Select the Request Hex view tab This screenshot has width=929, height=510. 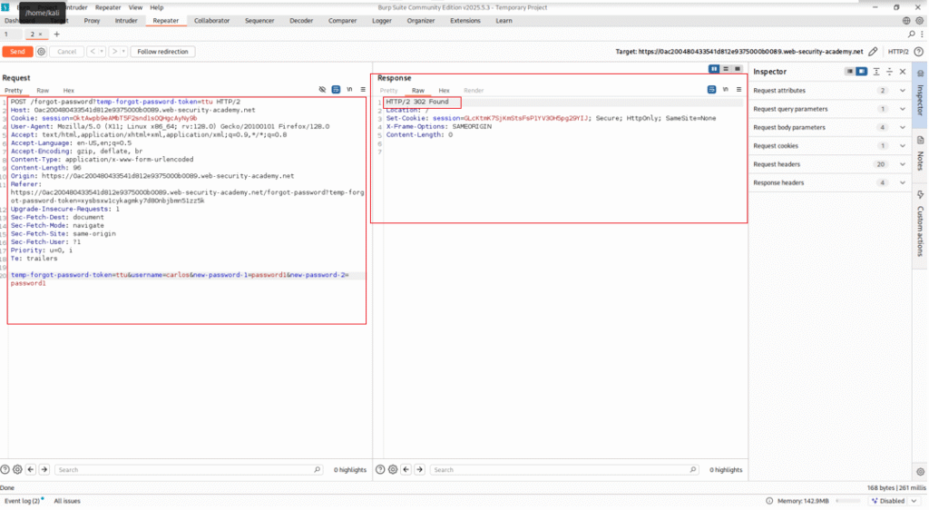click(x=69, y=91)
